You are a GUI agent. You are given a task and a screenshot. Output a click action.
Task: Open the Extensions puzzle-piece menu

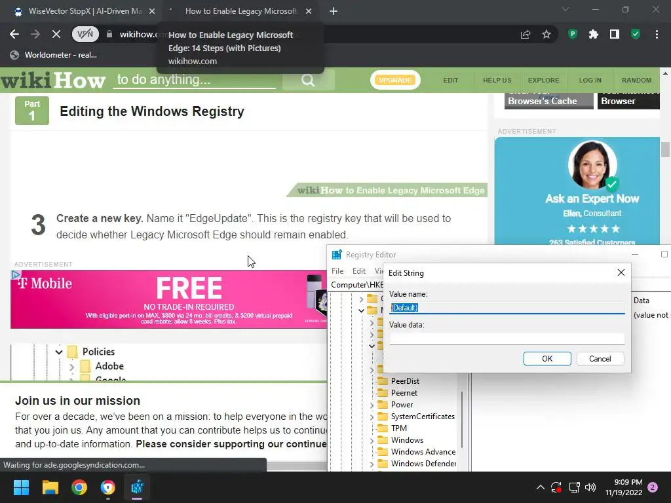[594, 34]
